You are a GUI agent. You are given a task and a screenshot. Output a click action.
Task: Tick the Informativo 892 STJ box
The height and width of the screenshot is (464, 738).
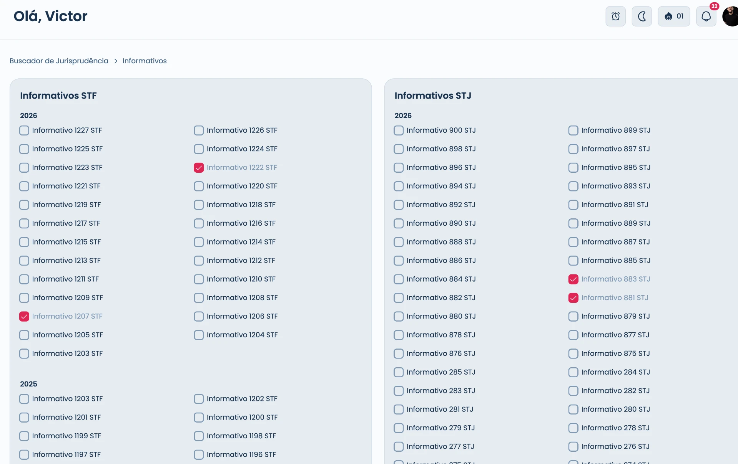coord(399,205)
